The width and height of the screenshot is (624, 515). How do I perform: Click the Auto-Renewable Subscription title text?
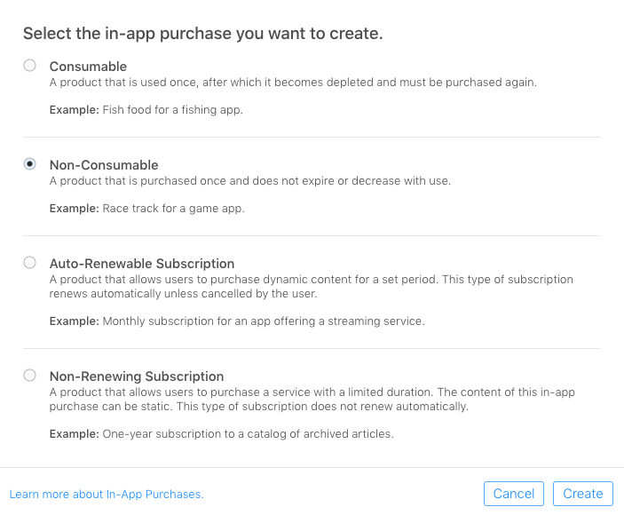coord(142,264)
